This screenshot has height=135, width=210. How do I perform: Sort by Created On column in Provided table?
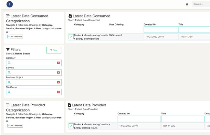[x=124, y=113]
